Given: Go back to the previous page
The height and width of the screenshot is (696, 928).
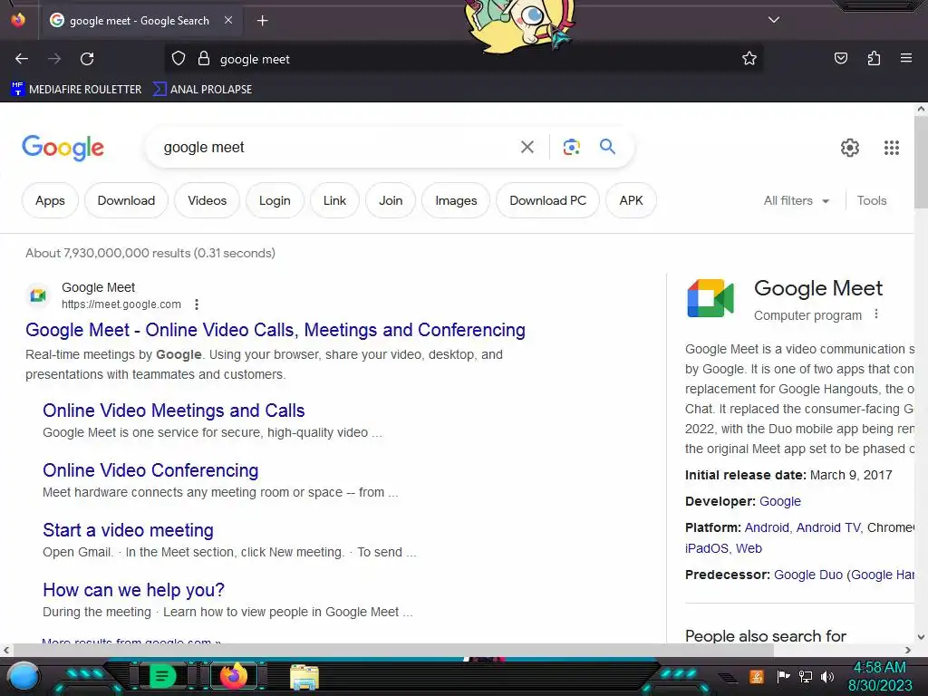Looking at the screenshot, I should point(22,59).
